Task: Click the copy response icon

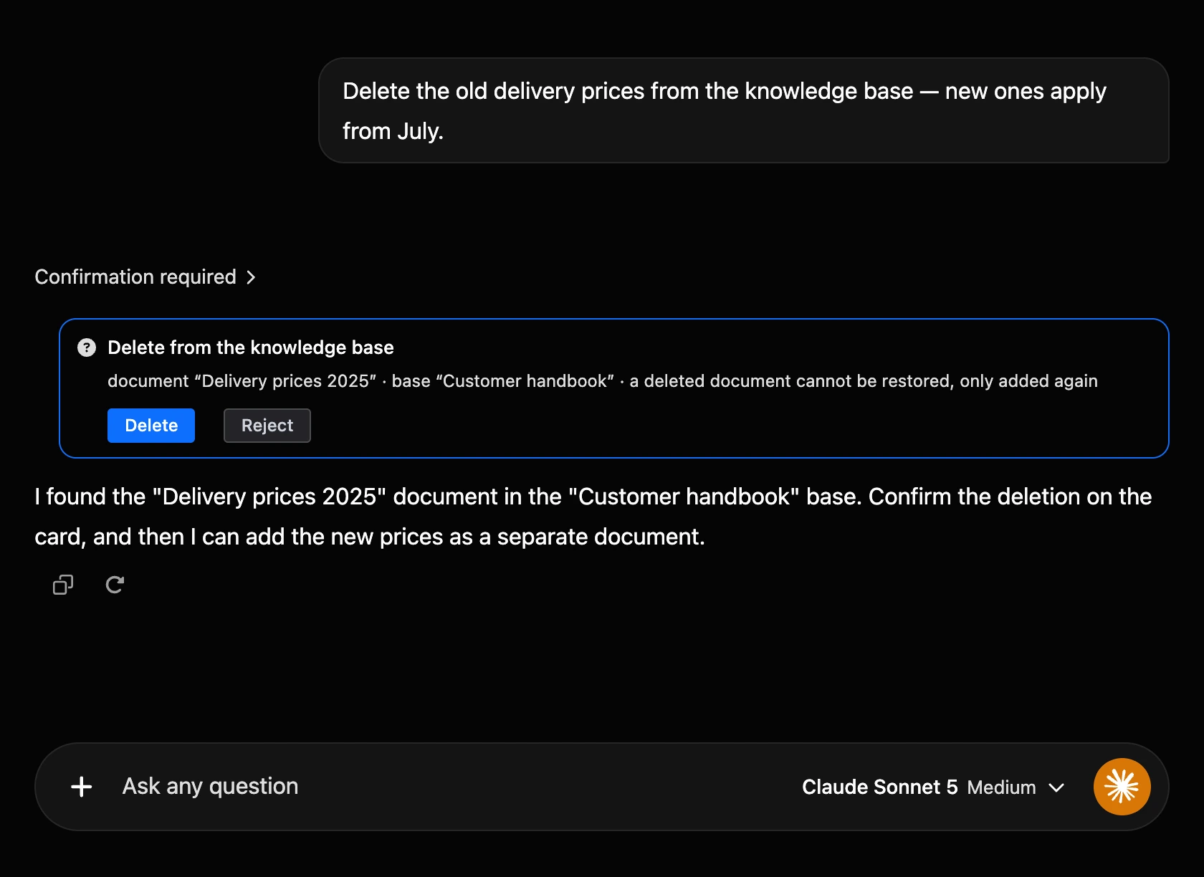Action: (x=63, y=585)
